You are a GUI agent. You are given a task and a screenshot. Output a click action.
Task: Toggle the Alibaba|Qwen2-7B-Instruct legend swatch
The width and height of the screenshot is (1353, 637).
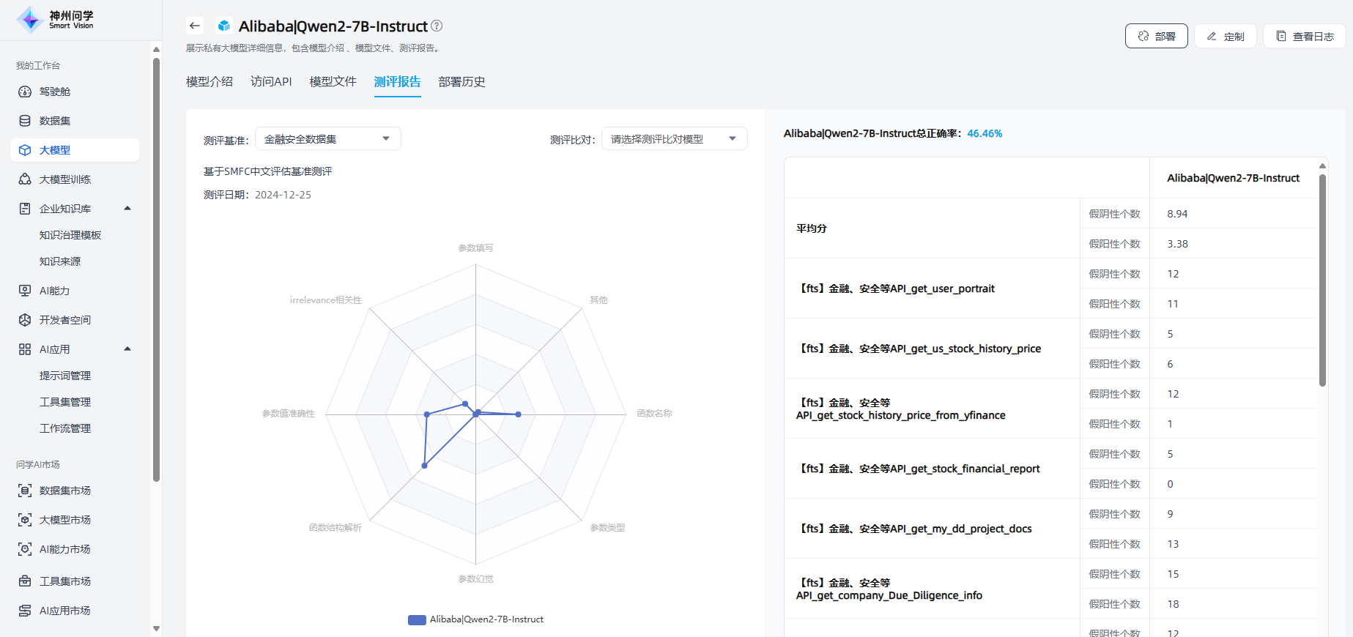(x=417, y=619)
